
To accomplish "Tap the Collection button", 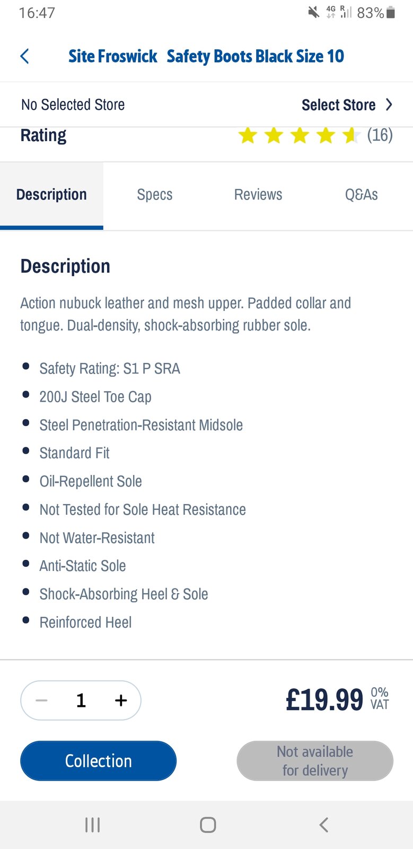I will 98,760.
